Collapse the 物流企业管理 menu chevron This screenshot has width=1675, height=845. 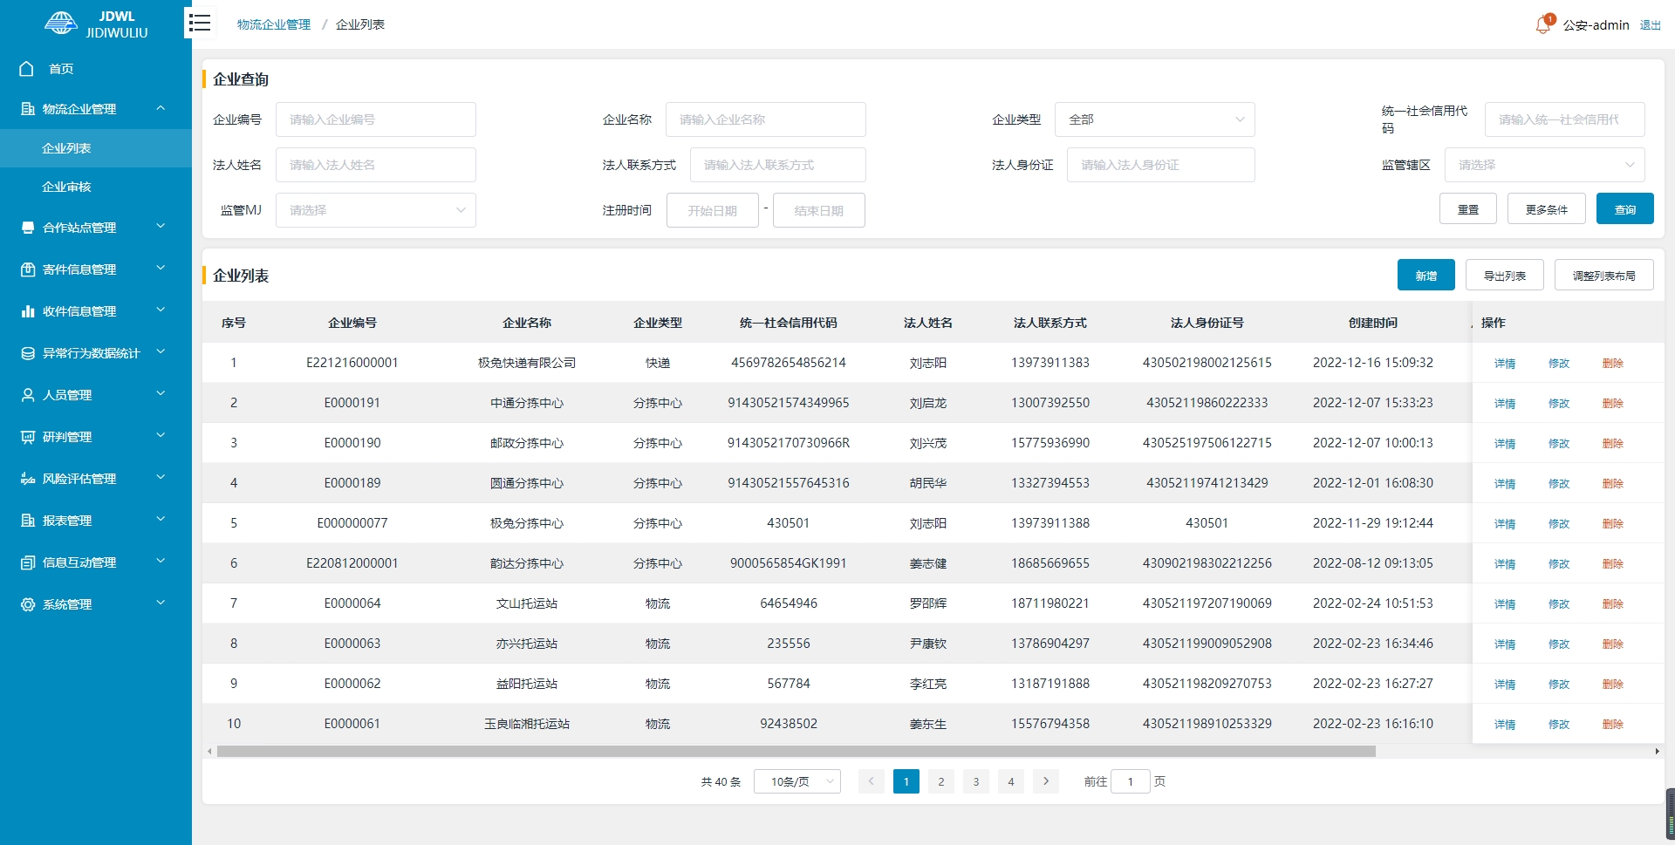(161, 108)
